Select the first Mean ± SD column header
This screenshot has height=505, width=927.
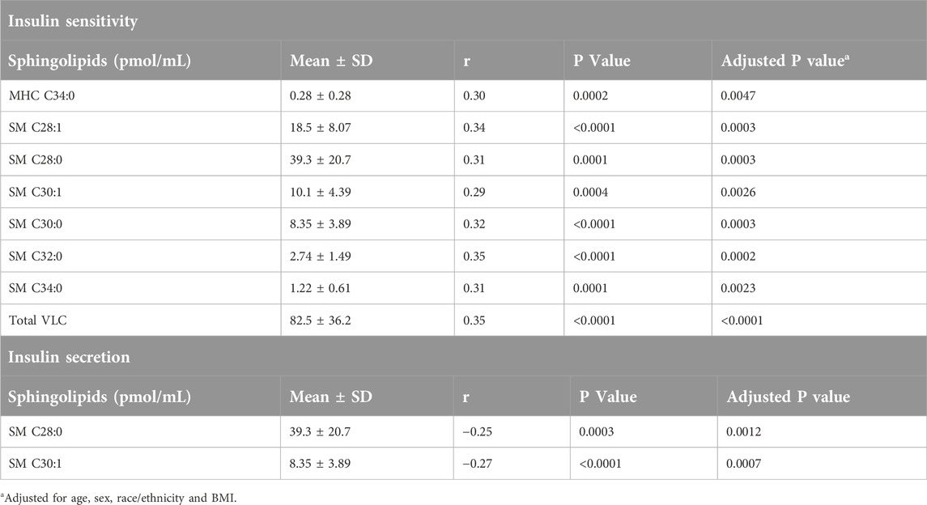[x=331, y=61]
